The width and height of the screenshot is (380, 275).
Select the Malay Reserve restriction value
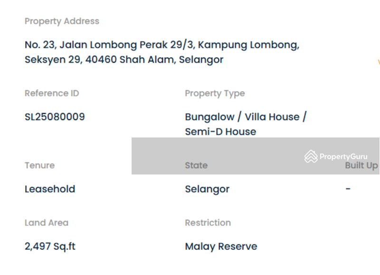tap(221, 247)
